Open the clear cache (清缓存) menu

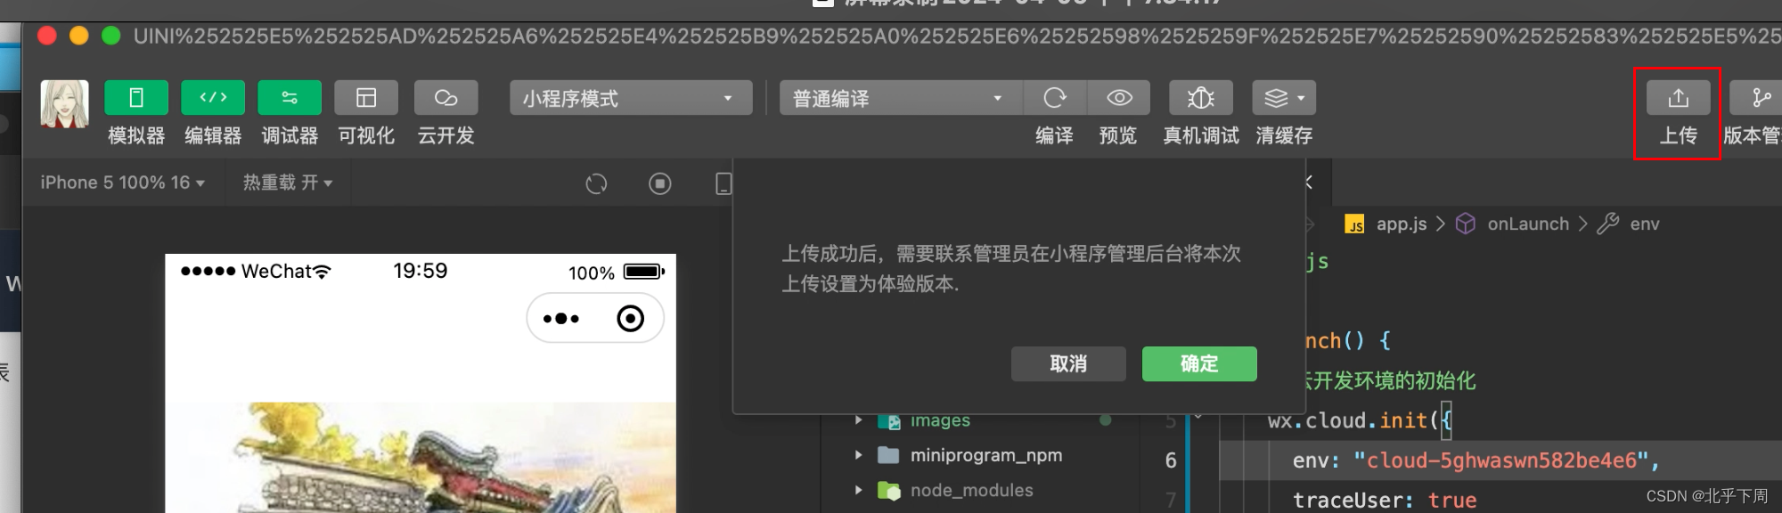pyautogui.click(x=1284, y=98)
